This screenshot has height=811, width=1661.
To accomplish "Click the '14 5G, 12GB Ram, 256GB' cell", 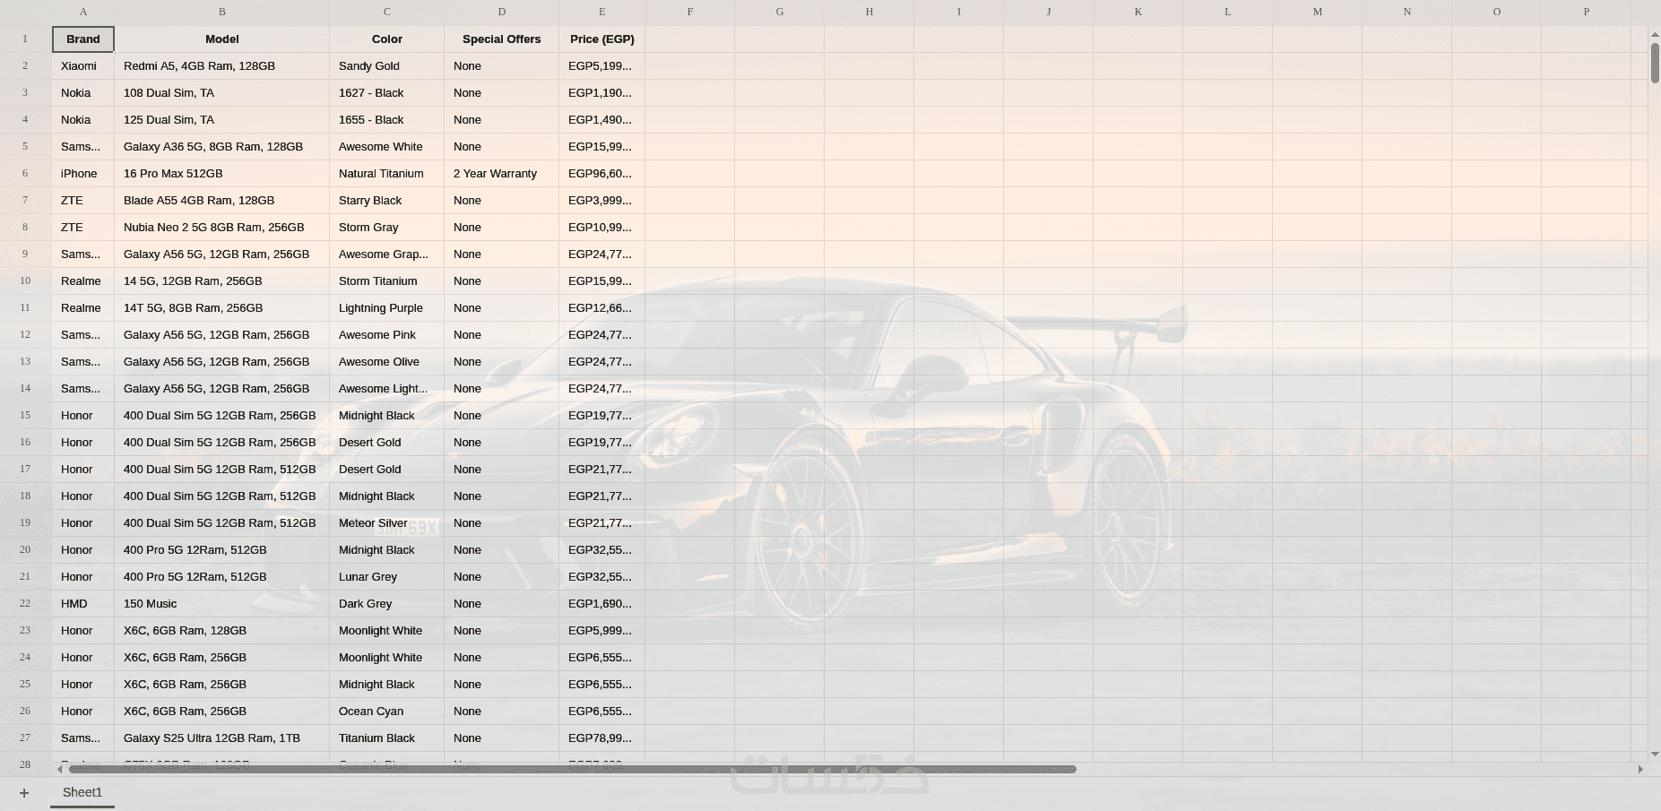I will click(222, 281).
